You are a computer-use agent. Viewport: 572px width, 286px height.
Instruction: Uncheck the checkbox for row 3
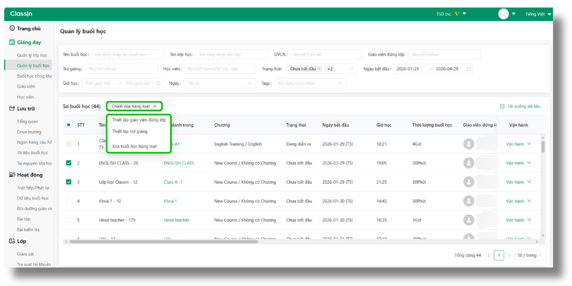(x=69, y=182)
